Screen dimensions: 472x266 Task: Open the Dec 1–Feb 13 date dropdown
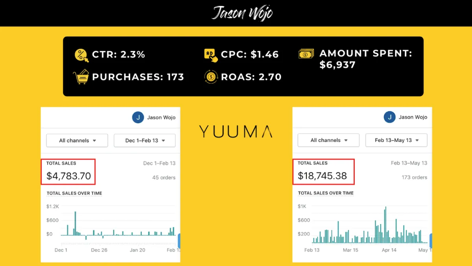tap(145, 140)
